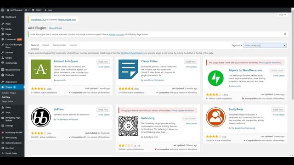Dismiss the WPBakery activation notice
The width and height of the screenshot is (294, 165).
(285, 34)
